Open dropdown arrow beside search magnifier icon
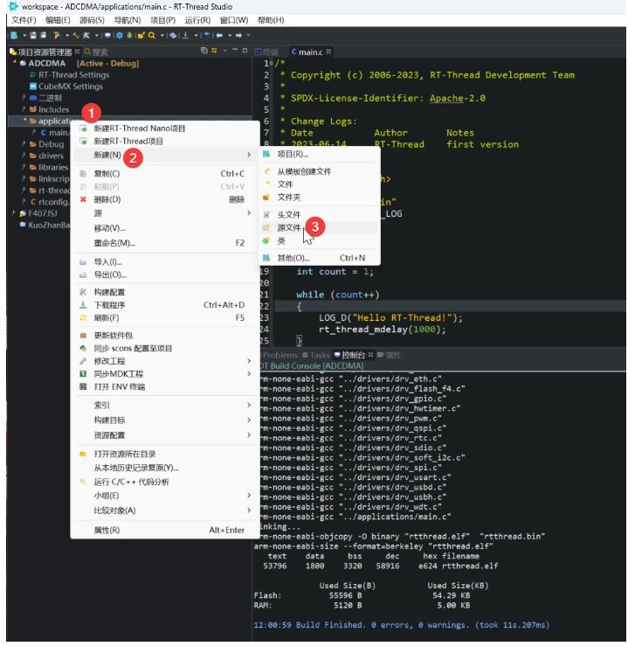This screenshot has width=628, height=646. (162, 36)
